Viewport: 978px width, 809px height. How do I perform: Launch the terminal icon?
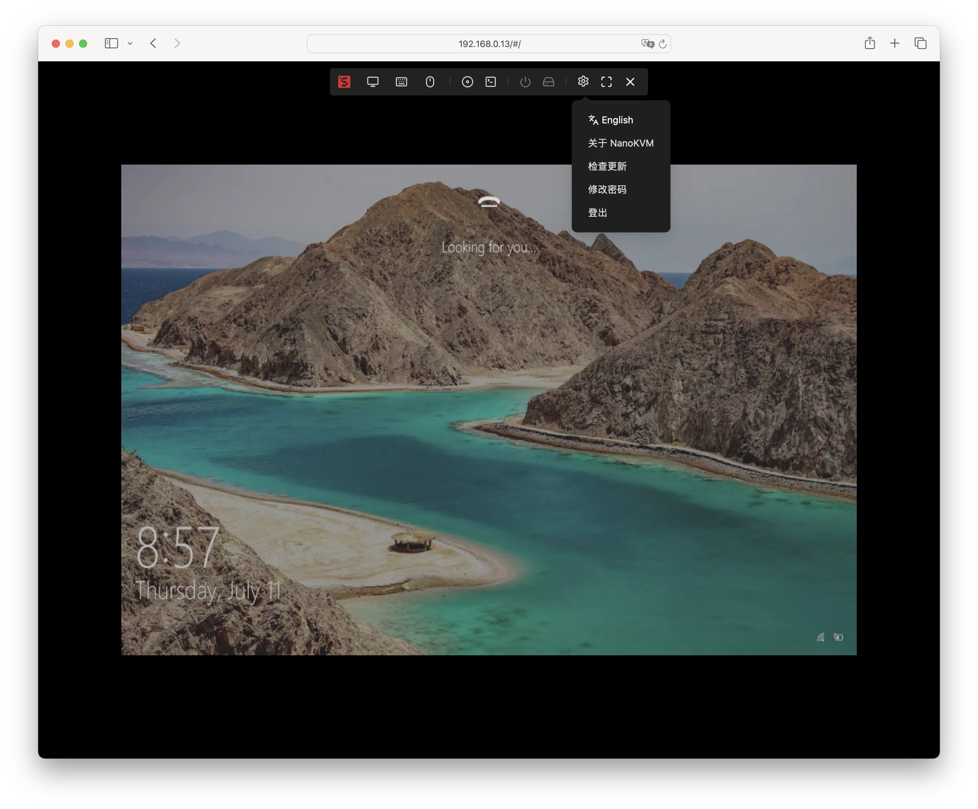pos(490,81)
